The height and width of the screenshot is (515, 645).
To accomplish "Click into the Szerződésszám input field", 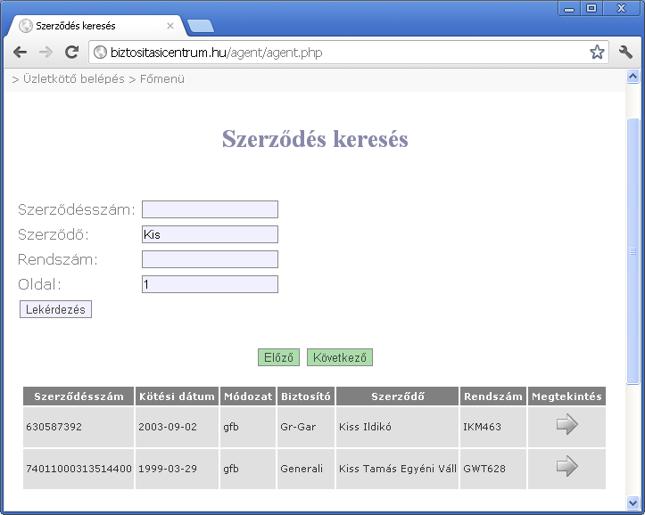I will click(210, 209).
